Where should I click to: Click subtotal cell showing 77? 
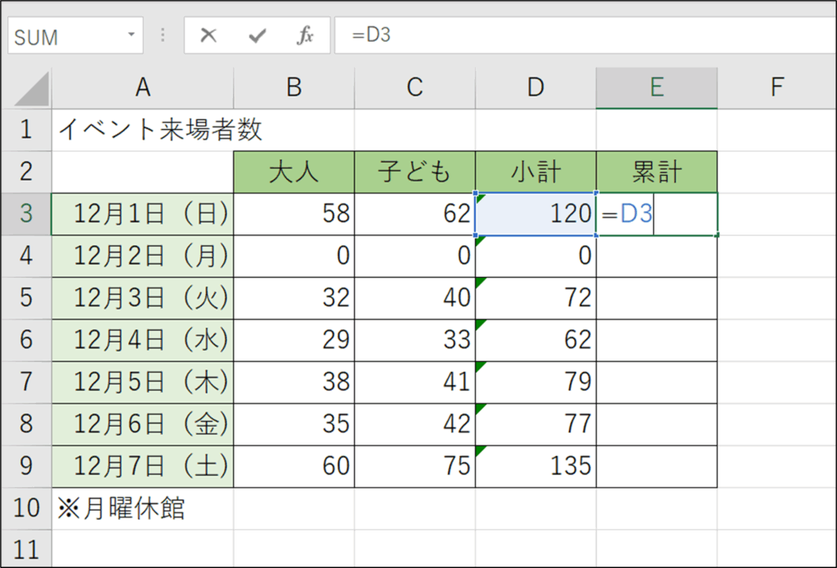click(x=535, y=424)
